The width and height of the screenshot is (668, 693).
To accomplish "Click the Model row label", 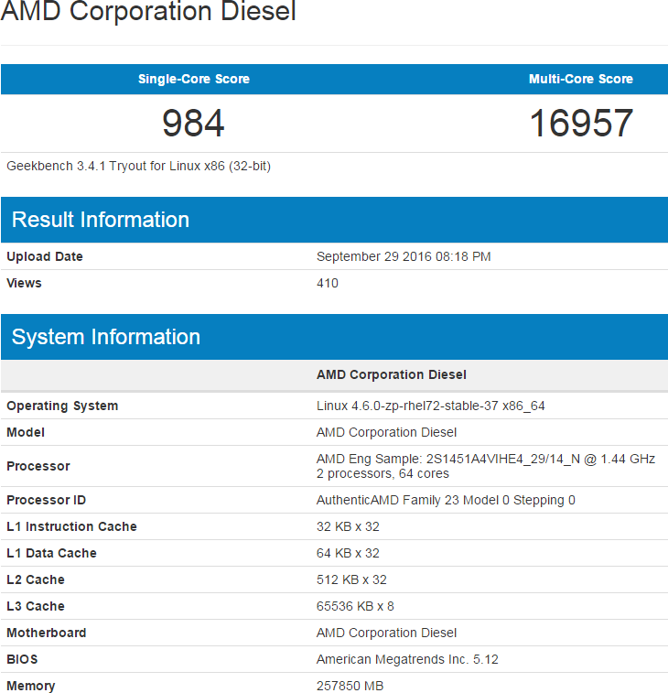I will click(x=26, y=432).
